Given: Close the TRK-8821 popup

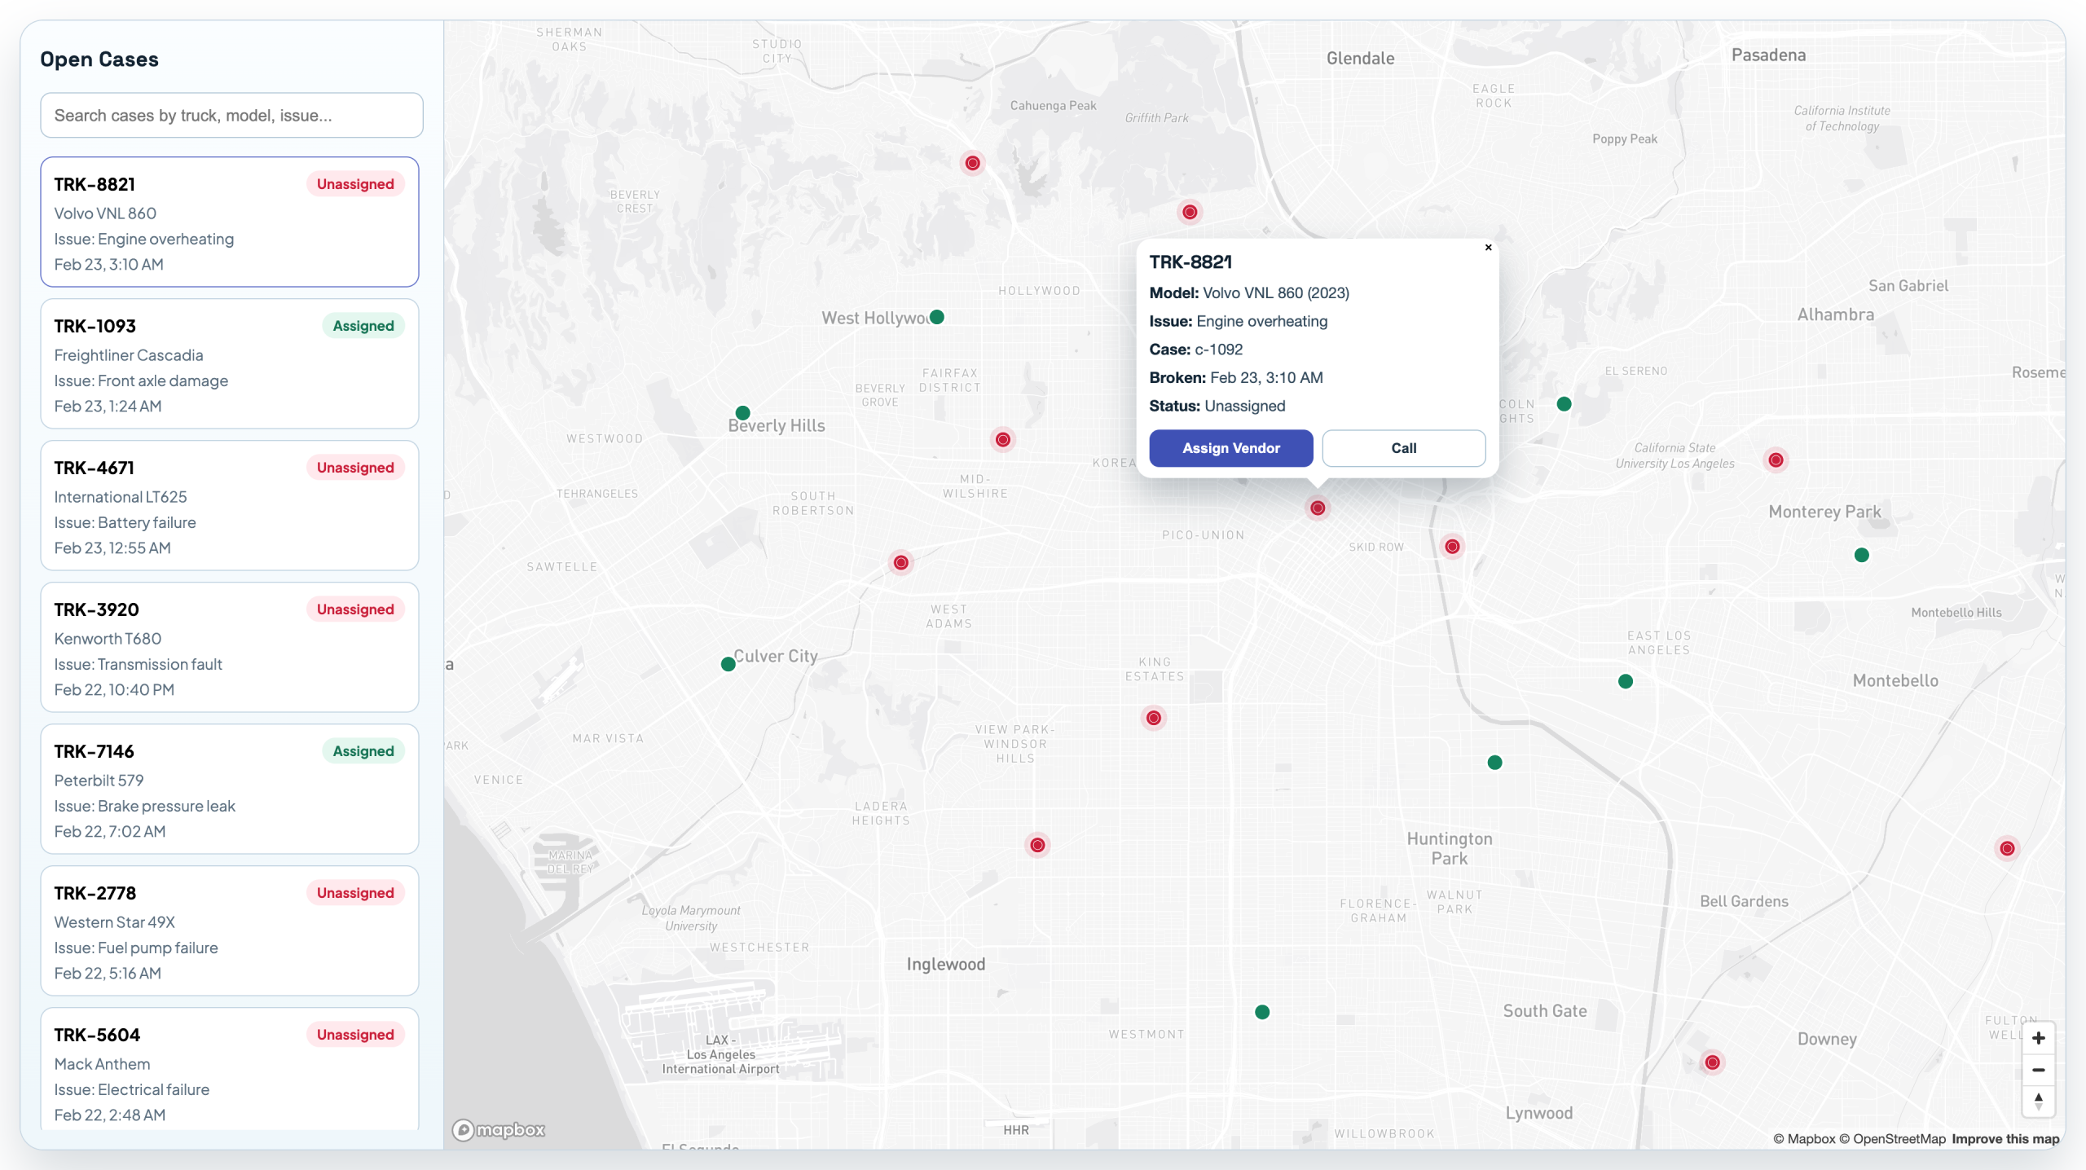Looking at the screenshot, I should tap(1488, 248).
